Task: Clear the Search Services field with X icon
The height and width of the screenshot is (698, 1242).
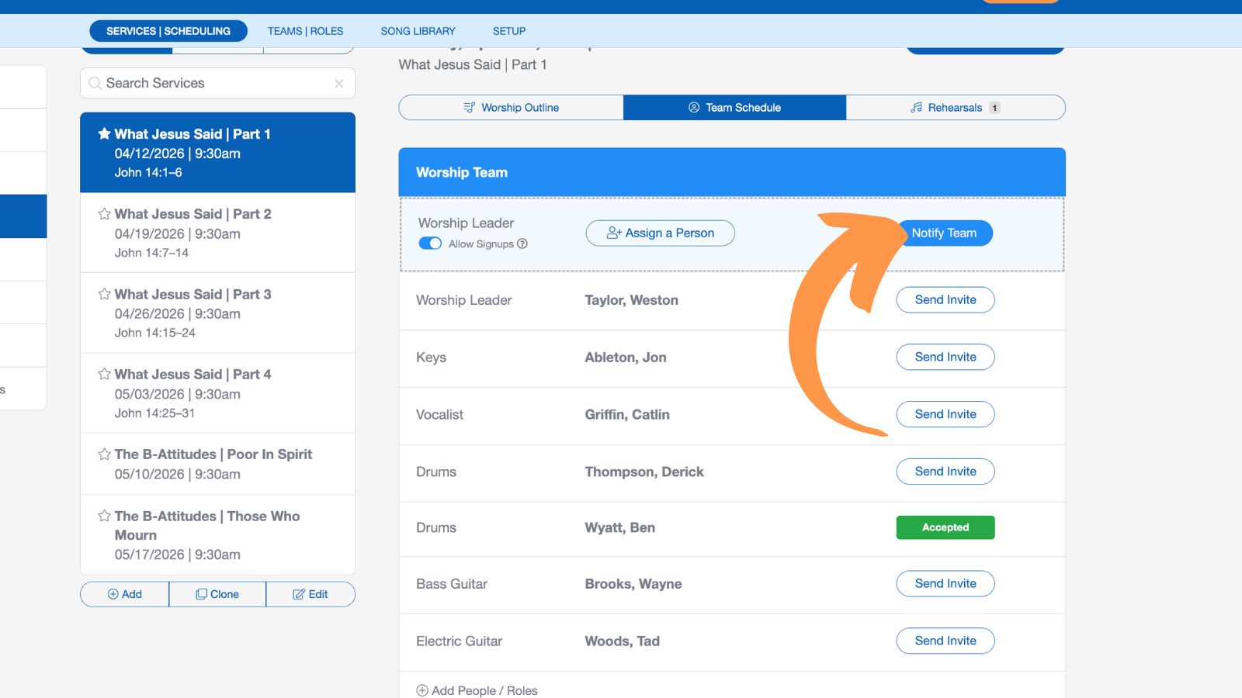Action: [x=338, y=84]
